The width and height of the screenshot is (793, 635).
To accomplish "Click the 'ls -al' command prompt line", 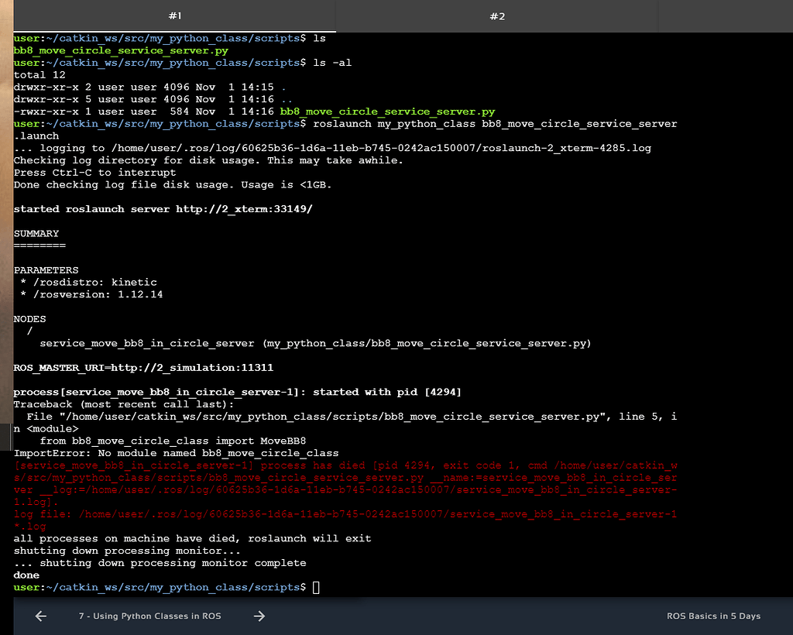I will coord(331,63).
